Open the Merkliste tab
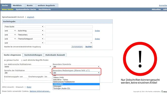 click(x=17, y=5)
